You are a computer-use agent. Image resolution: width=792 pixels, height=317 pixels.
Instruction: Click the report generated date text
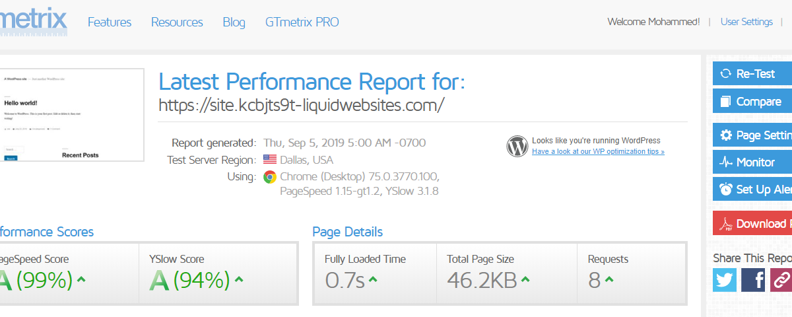345,143
